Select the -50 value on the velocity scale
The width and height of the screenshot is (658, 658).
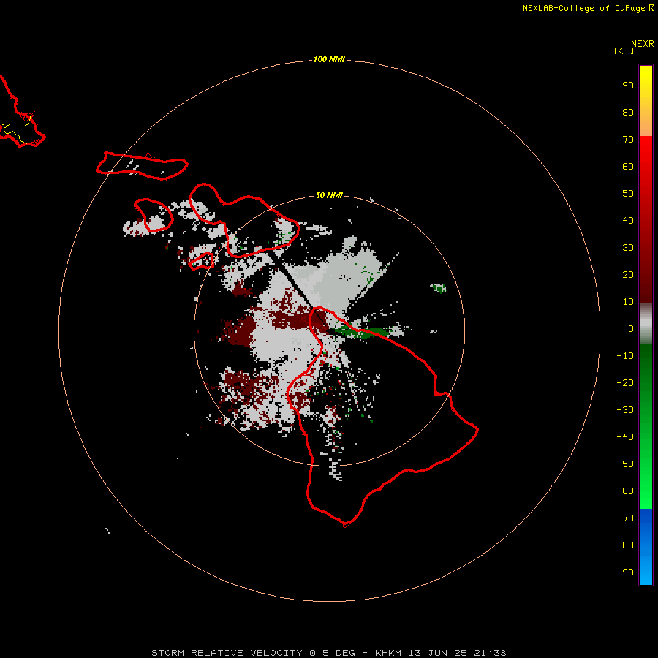pyautogui.click(x=625, y=464)
